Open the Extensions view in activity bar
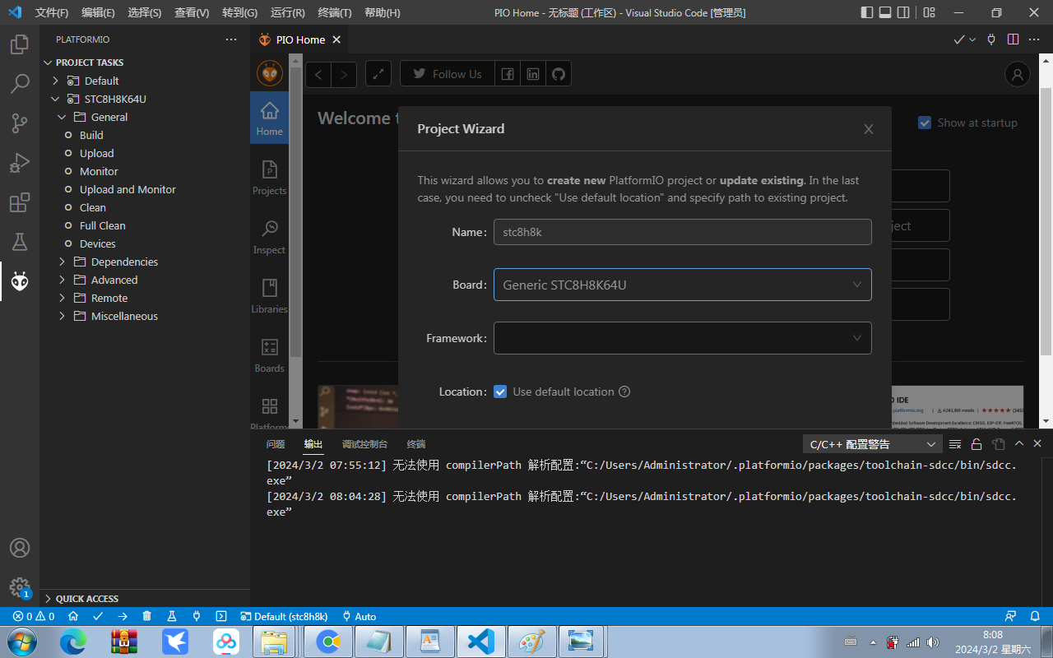 click(x=20, y=202)
